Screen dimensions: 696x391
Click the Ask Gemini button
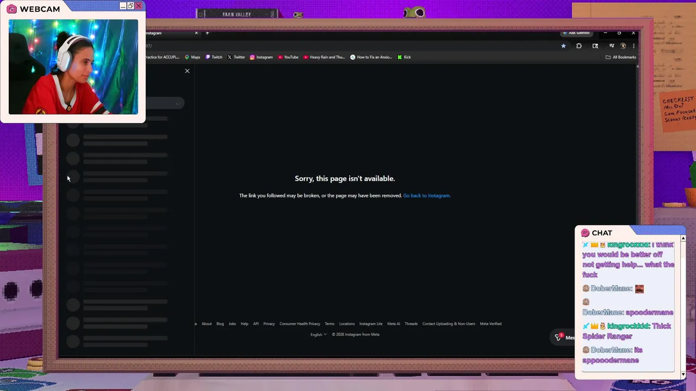[x=577, y=33]
